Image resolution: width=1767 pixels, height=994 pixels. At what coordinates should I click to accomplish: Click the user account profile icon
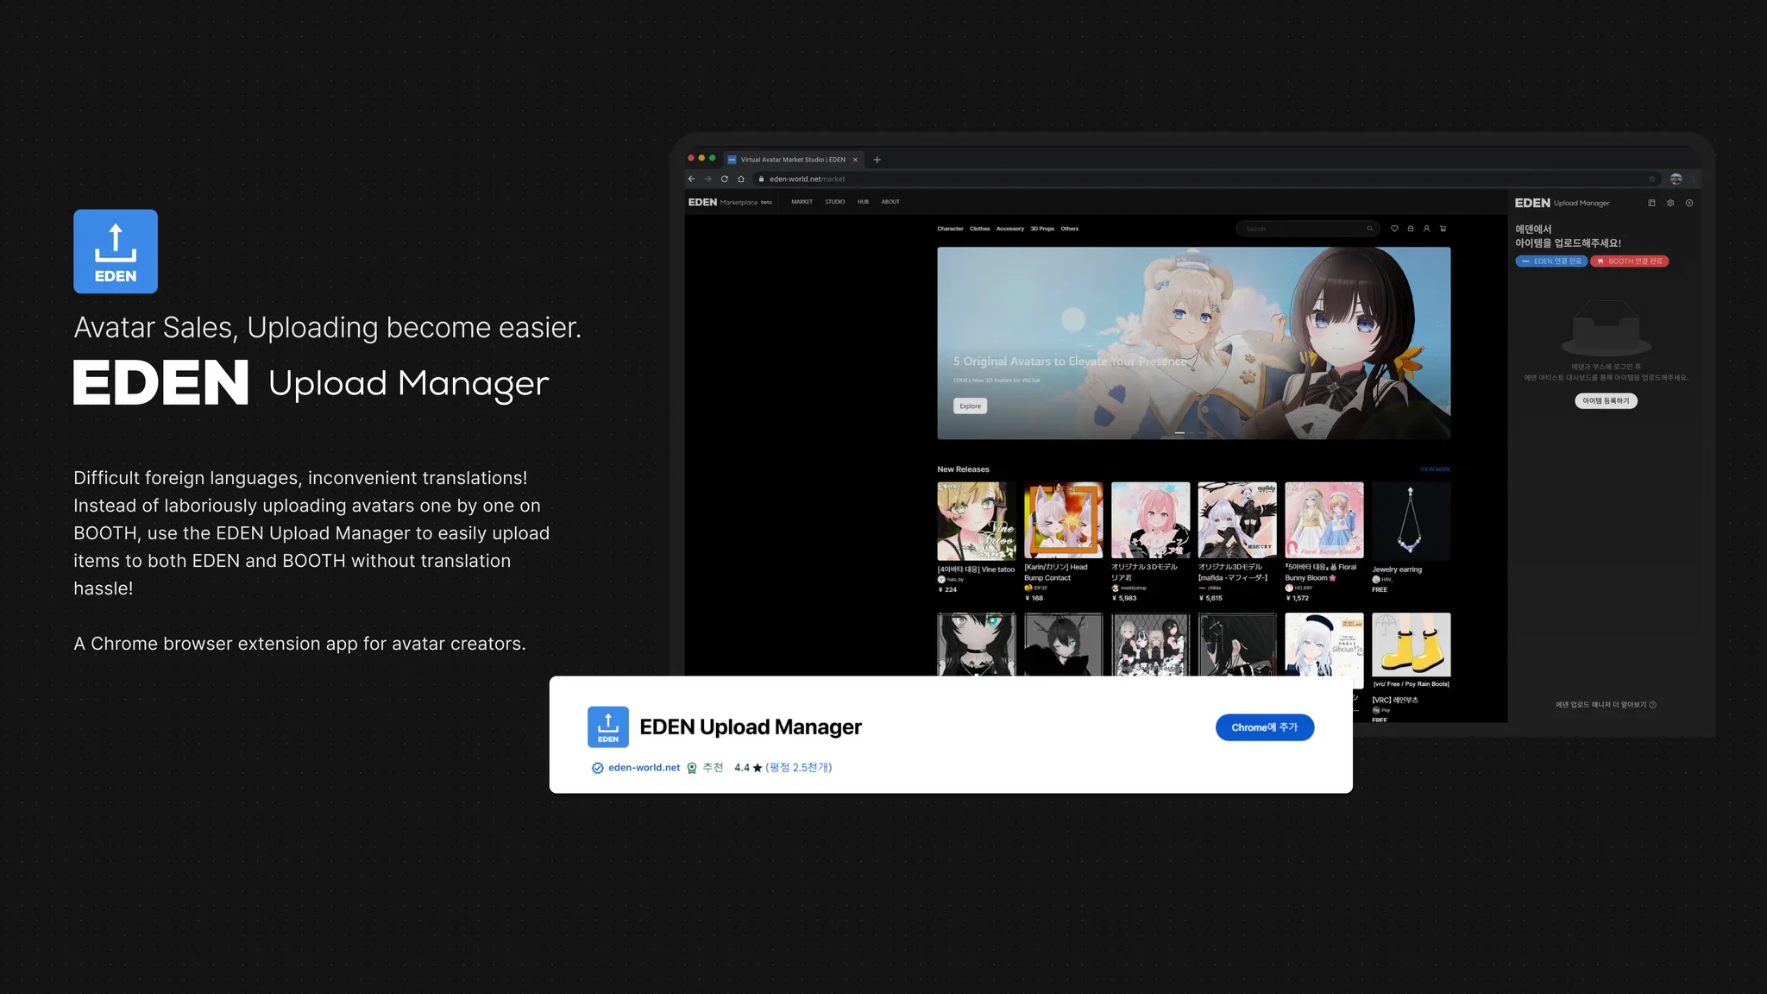point(1426,229)
